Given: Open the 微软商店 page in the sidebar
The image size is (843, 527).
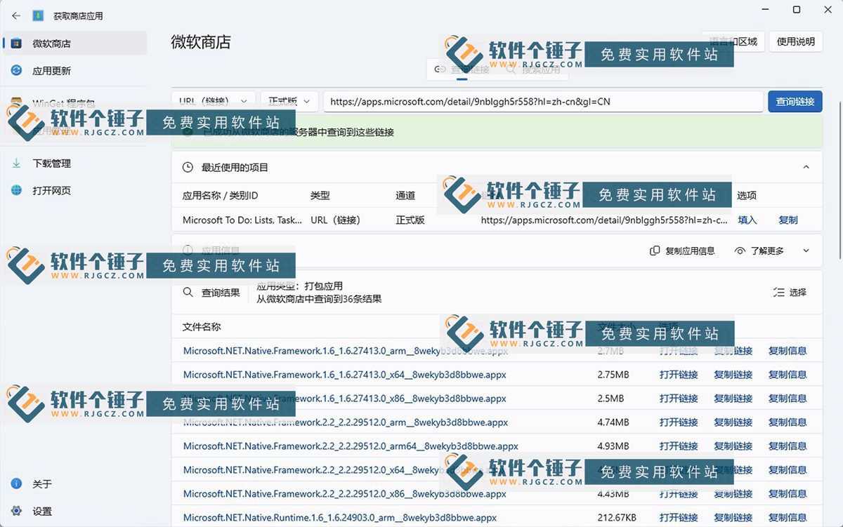Looking at the screenshot, I should 75,44.
